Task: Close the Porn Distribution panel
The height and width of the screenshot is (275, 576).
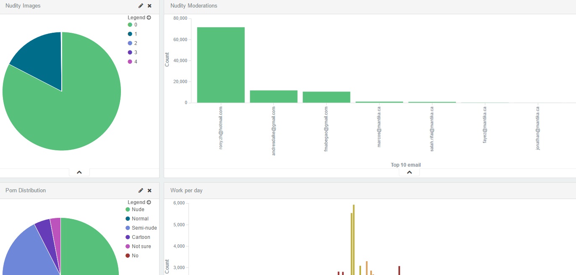Action: (x=149, y=191)
